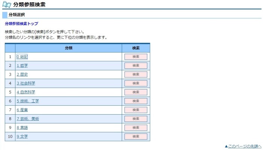Viewport: 263px width, 150px height.
Task: Click 検索 button for 8 言語 row
Action: pyautogui.click(x=136, y=128)
